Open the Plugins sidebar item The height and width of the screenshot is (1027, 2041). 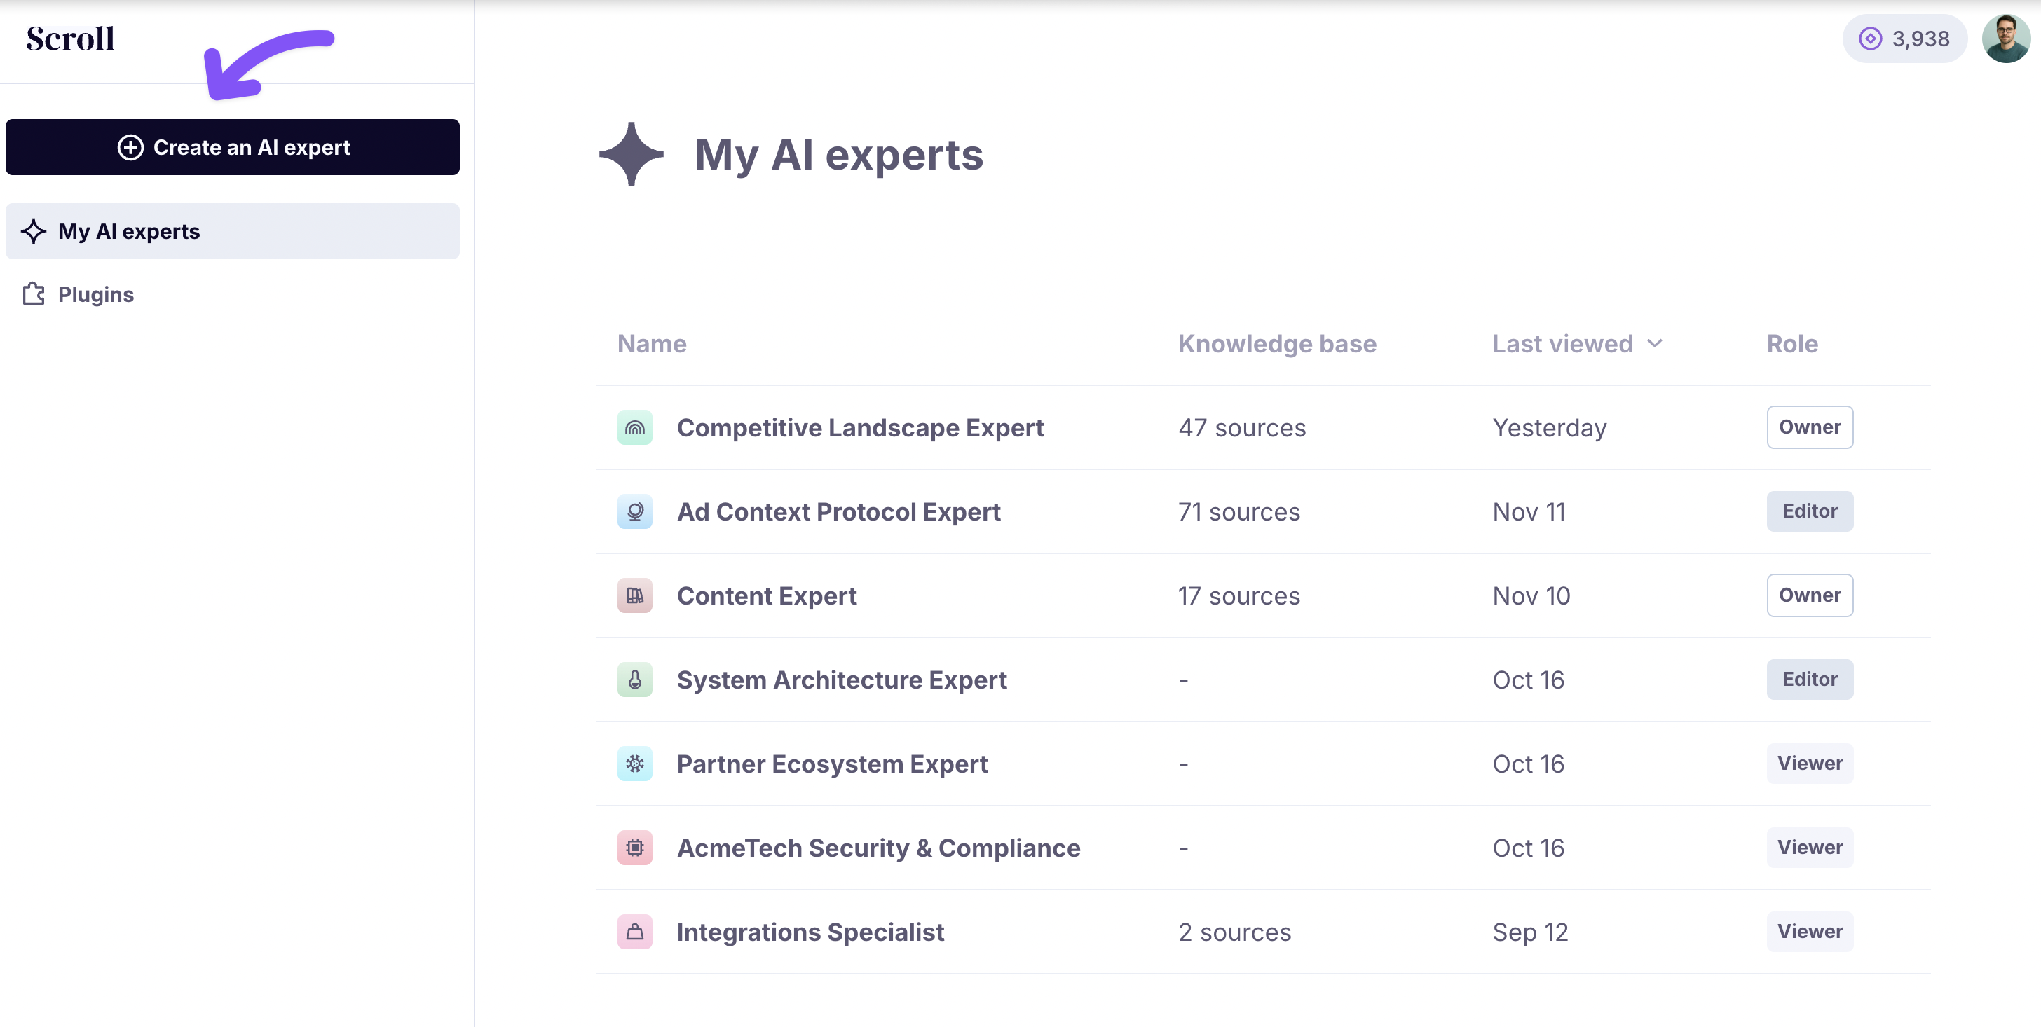[95, 294]
